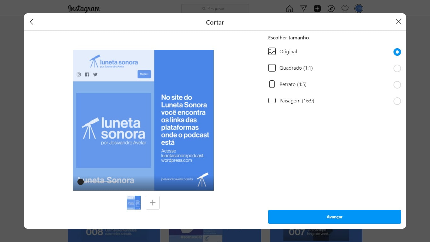The height and width of the screenshot is (242, 430).
Task: Click the 007 post thumbnail behind dialog
Action: click(316, 235)
